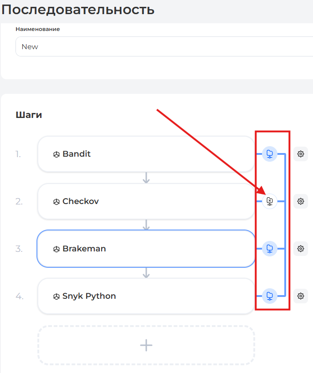Open settings gear for Snyk Python step
This screenshot has width=313, height=373.
coord(301,296)
